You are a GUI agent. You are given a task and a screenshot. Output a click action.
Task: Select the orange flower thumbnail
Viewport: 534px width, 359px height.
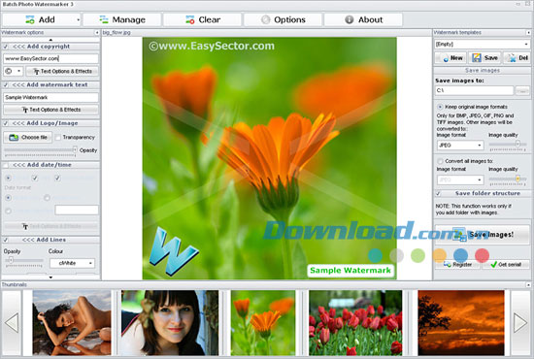[263, 322]
